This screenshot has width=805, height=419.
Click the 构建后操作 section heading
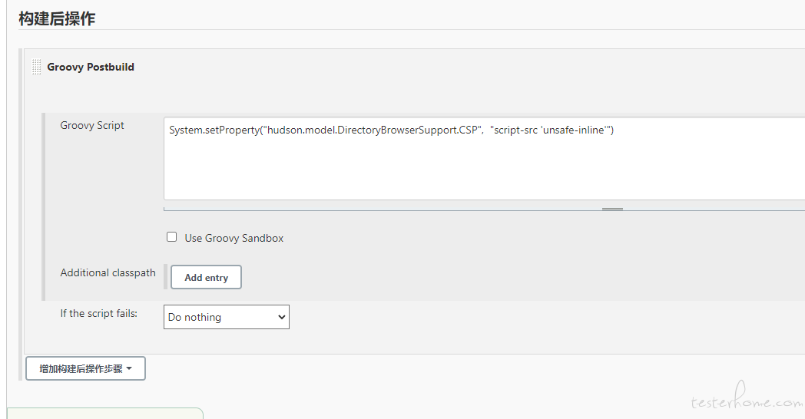coord(57,19)
